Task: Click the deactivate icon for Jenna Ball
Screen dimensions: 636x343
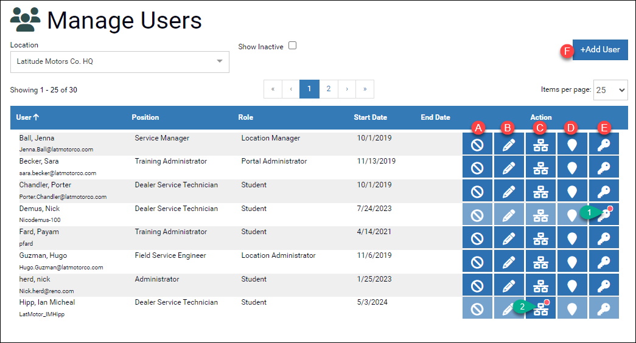Action: click(477, 144)
